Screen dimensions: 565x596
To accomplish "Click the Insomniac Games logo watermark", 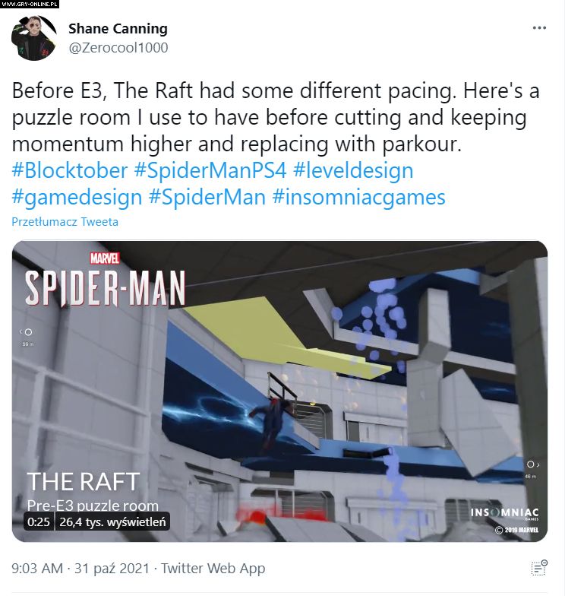I will (x=504, y=514).
